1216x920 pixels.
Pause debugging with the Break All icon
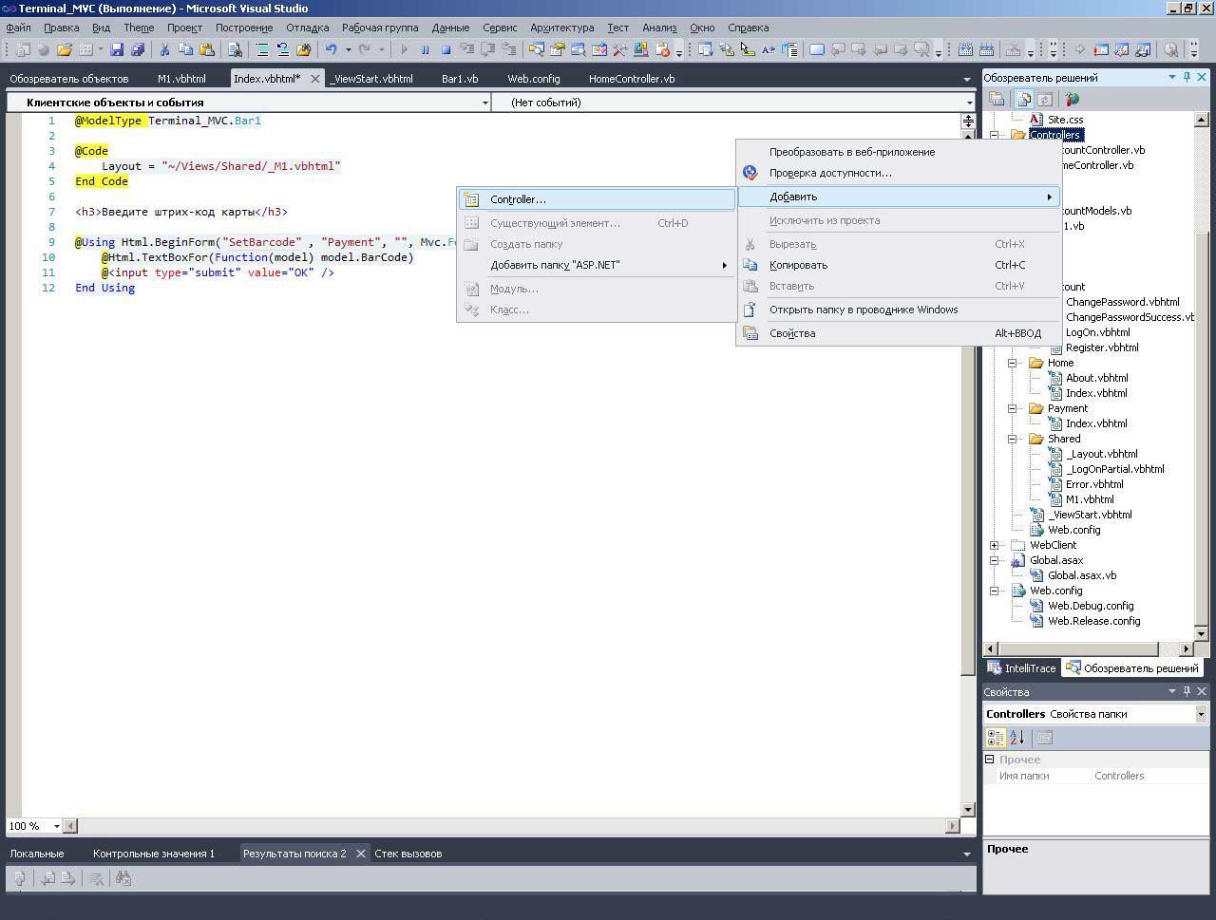click(425, 49)
